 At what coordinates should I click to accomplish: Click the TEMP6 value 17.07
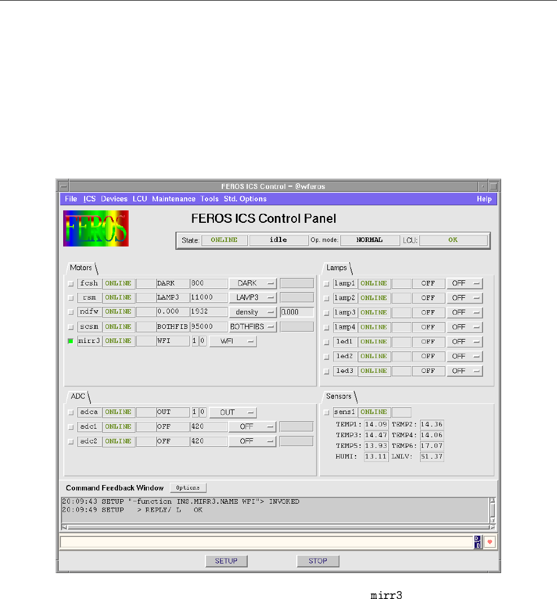[x=432, y=446]
